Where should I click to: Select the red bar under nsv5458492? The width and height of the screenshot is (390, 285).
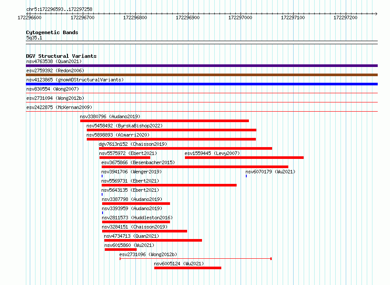[x=171, y=130]
